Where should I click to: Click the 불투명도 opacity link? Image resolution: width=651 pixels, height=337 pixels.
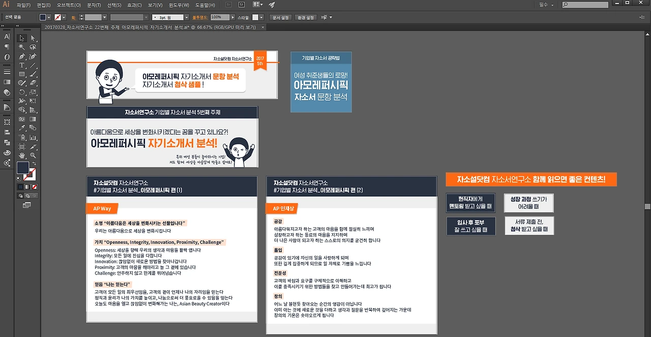click(x=200, y=17)
